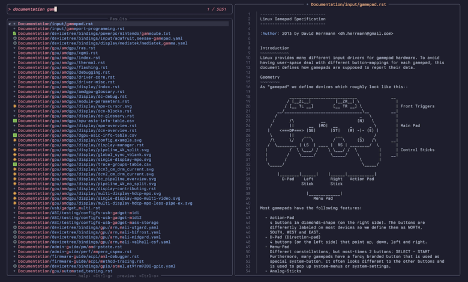The height and width of the screenshot is (282, 468).
Task: Click the CSV icon beside apu-asic-info-table.csv
Action: (x=14, y=121)
